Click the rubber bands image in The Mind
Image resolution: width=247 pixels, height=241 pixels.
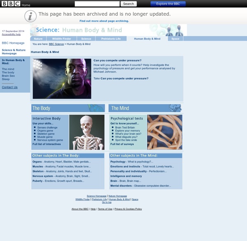(x=165, y=132)
